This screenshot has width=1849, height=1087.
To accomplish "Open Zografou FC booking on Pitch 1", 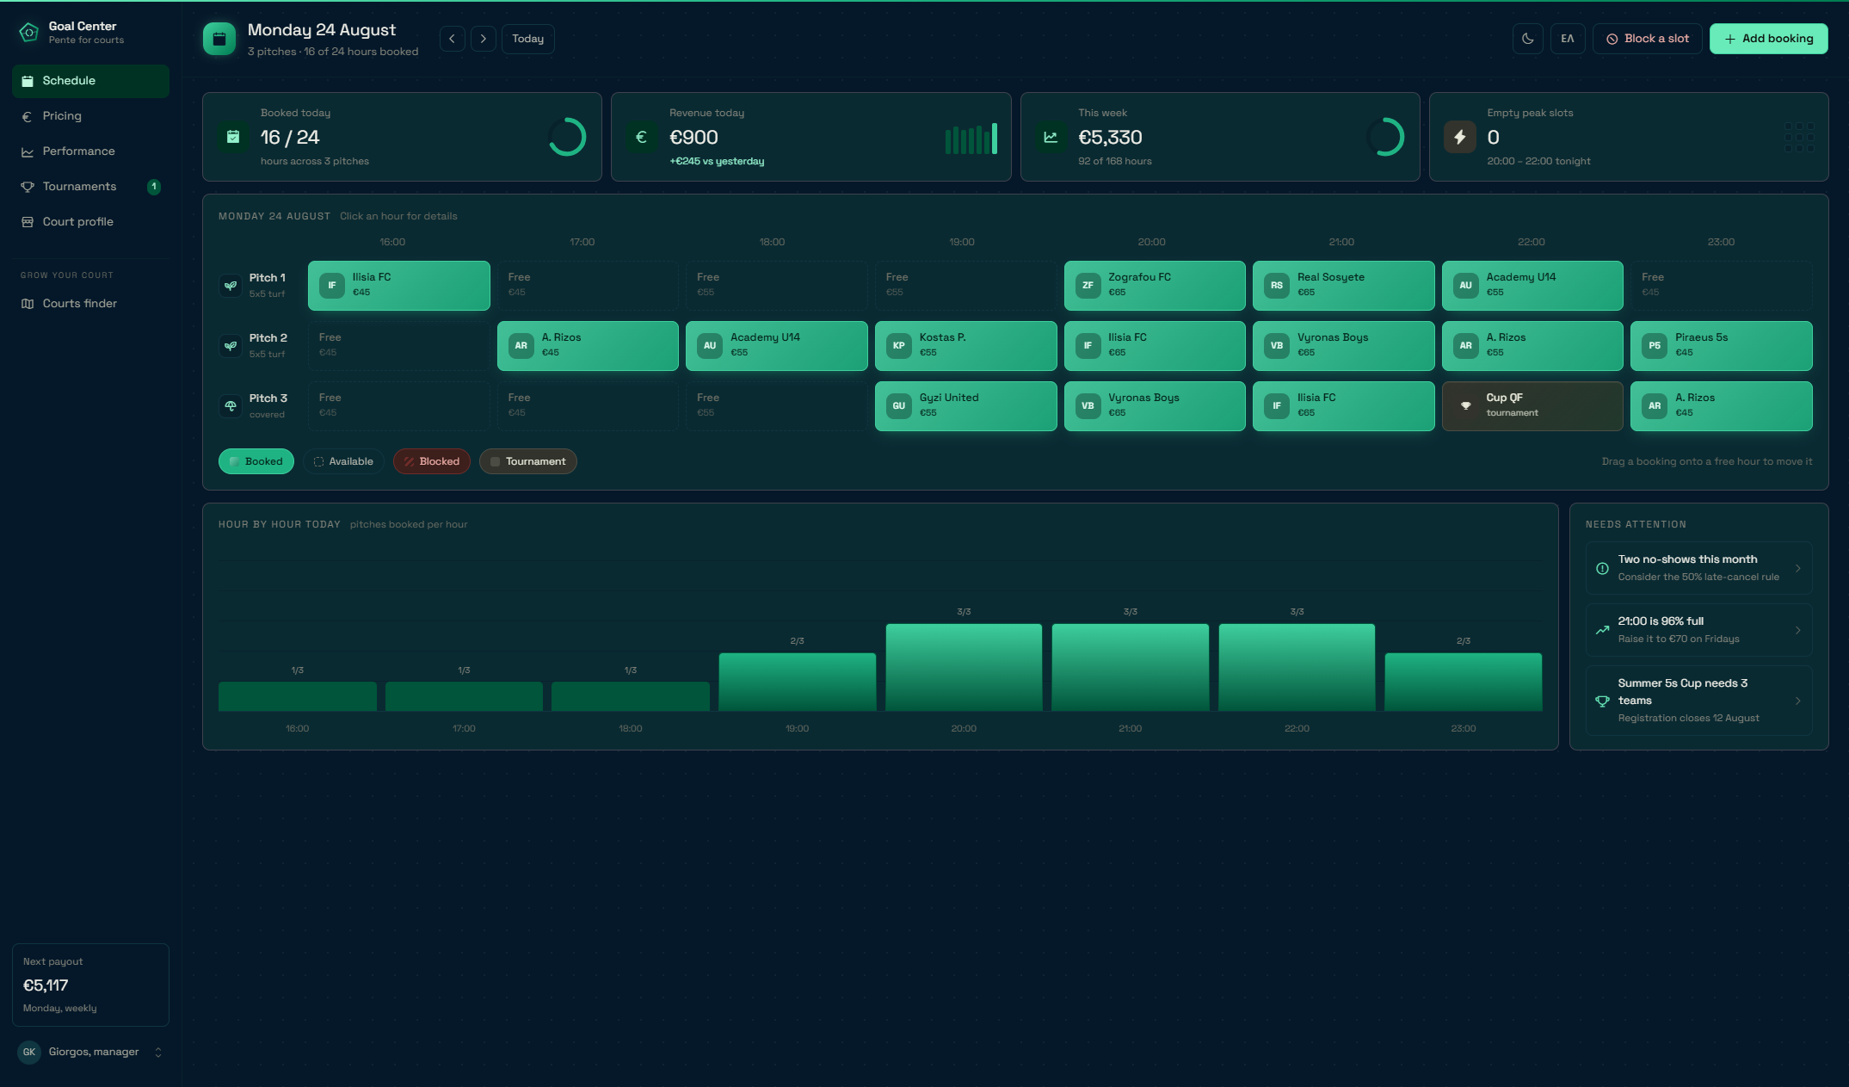I will coord(1155,286).
